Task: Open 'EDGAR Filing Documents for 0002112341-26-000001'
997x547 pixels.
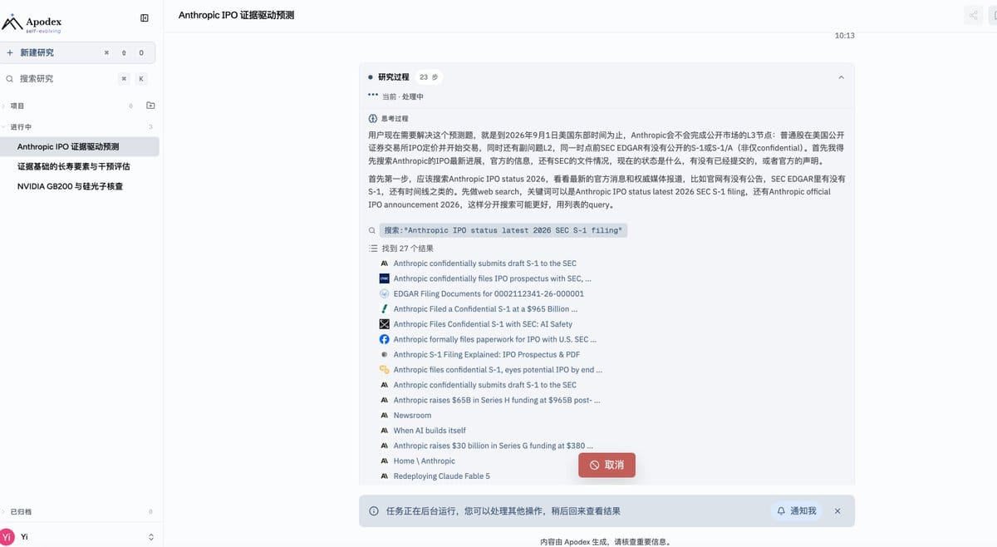Action: pyautogui.click(x=489, y=293)
